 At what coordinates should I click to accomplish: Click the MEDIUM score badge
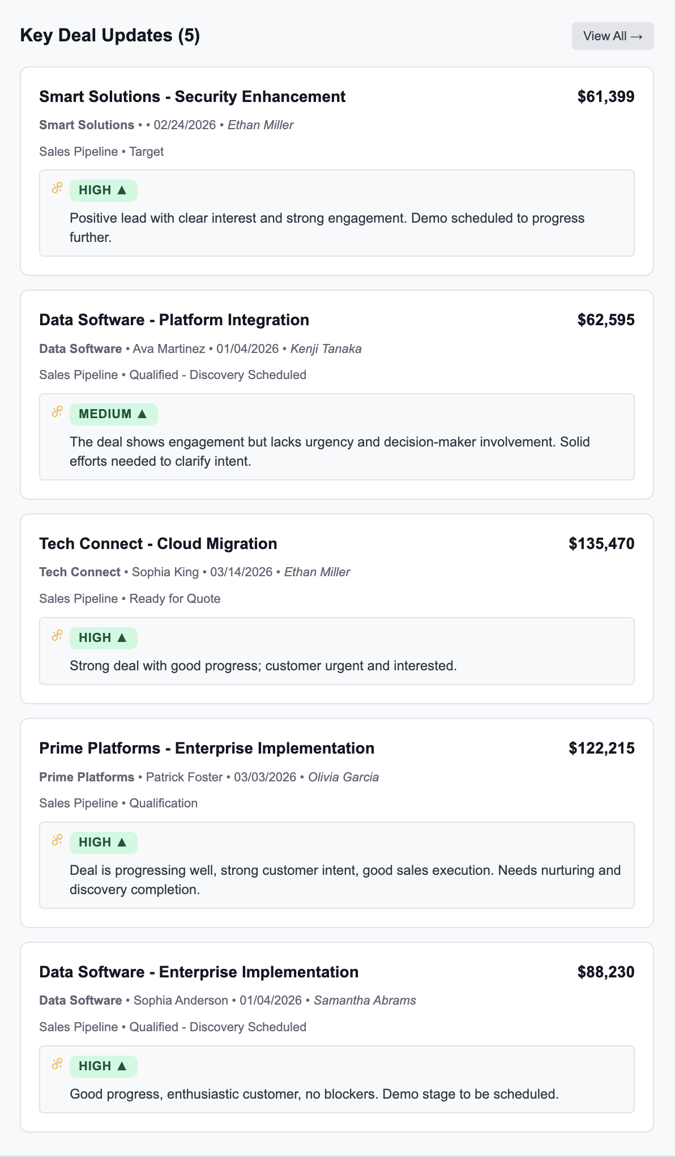[113, 414]
